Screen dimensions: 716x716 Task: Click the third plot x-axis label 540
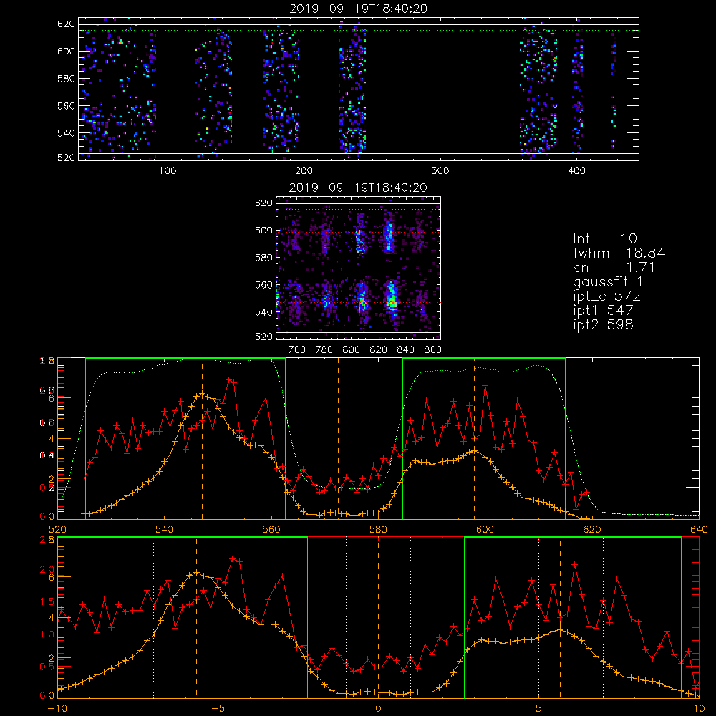coord(165,529)
